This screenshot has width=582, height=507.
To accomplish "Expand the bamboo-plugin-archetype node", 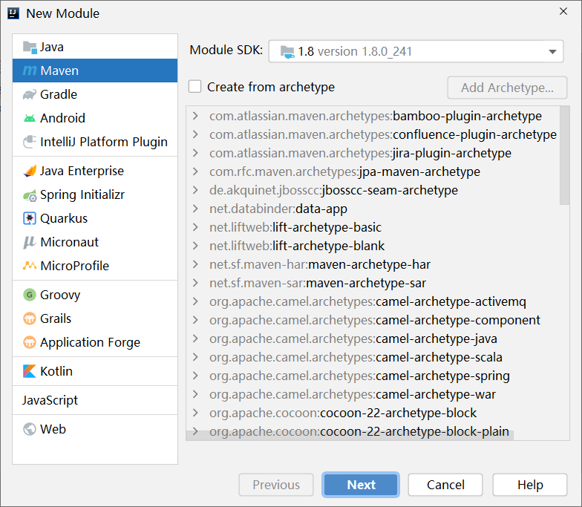I will pos(196,116).
